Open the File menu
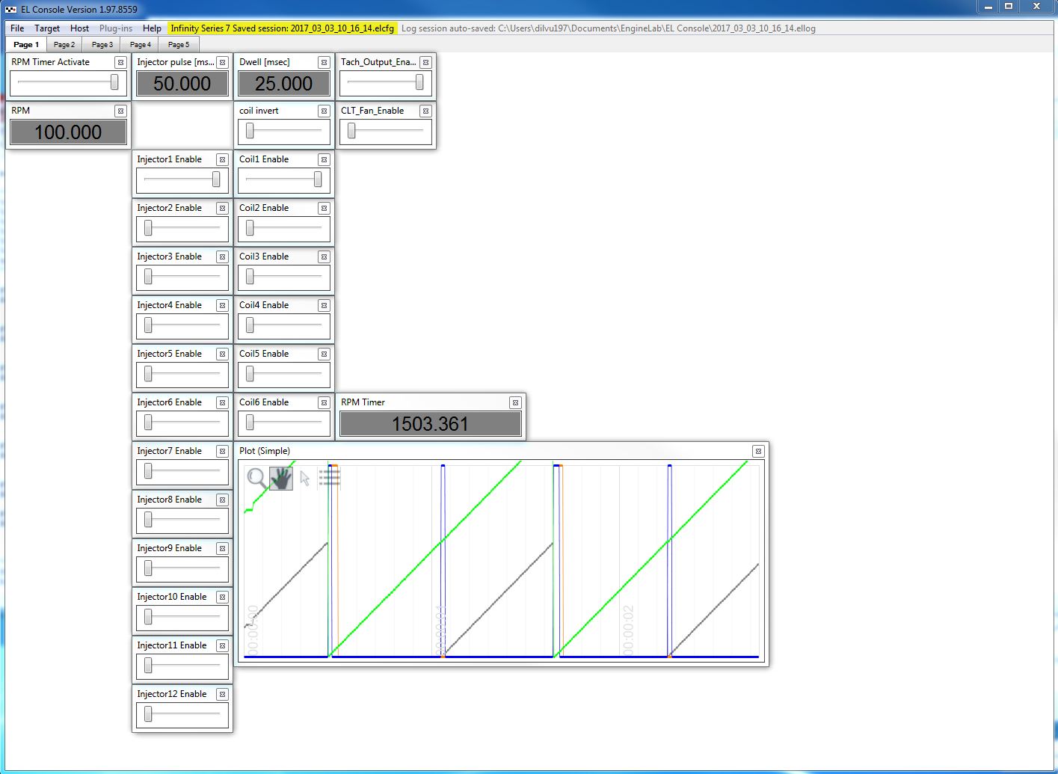Viewport: 1058px width, 774px height. [x=17, y=28]
